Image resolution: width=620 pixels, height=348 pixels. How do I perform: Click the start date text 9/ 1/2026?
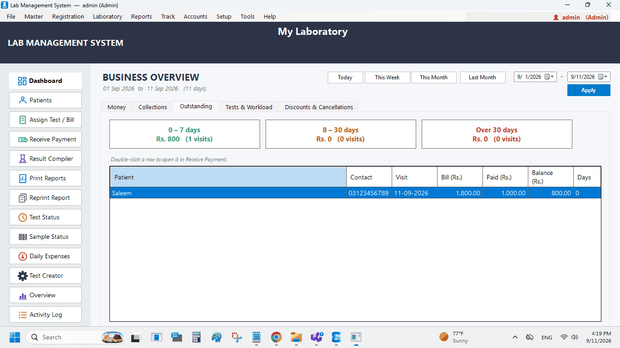[x=529, y=77]
